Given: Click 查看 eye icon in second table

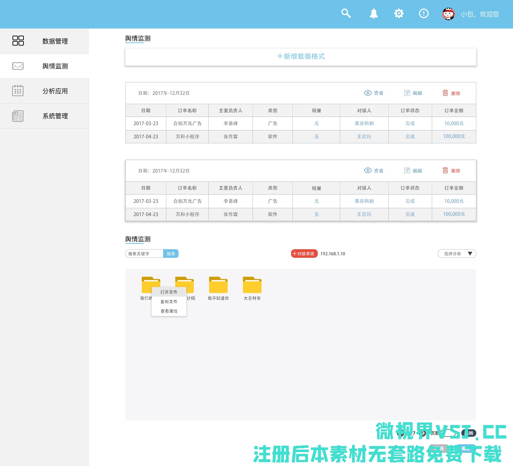Looking at the screenshot, I should pyautogui.click(x=368, y=170).
